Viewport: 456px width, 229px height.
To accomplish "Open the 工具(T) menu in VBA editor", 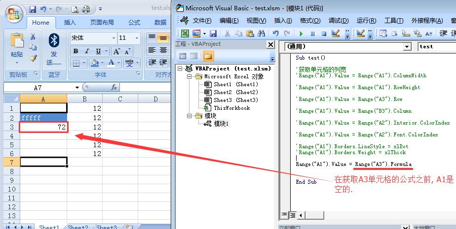I will coord(394,21).
